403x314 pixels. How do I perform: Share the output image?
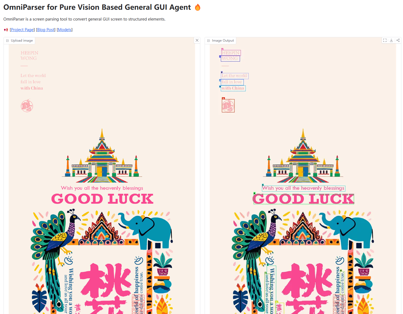tap(398, 40)
